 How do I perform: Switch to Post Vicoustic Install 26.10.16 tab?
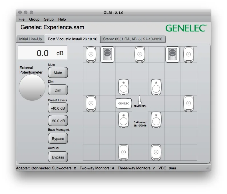[73, 39]
